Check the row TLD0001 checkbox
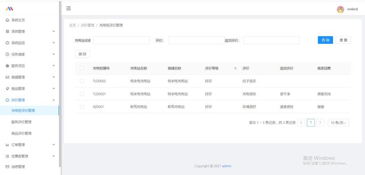The image size is (365, 175). 82,94
